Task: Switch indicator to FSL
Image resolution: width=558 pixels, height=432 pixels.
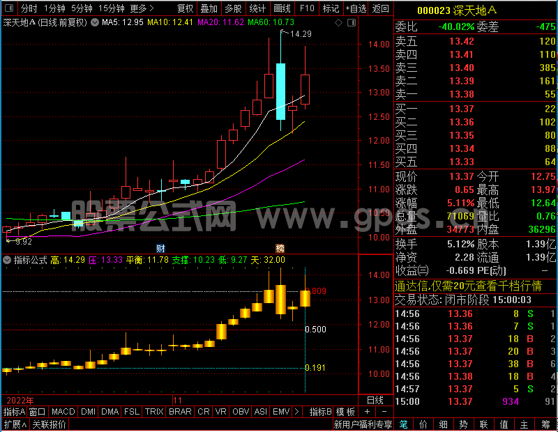Action: [x=132, y=412]
